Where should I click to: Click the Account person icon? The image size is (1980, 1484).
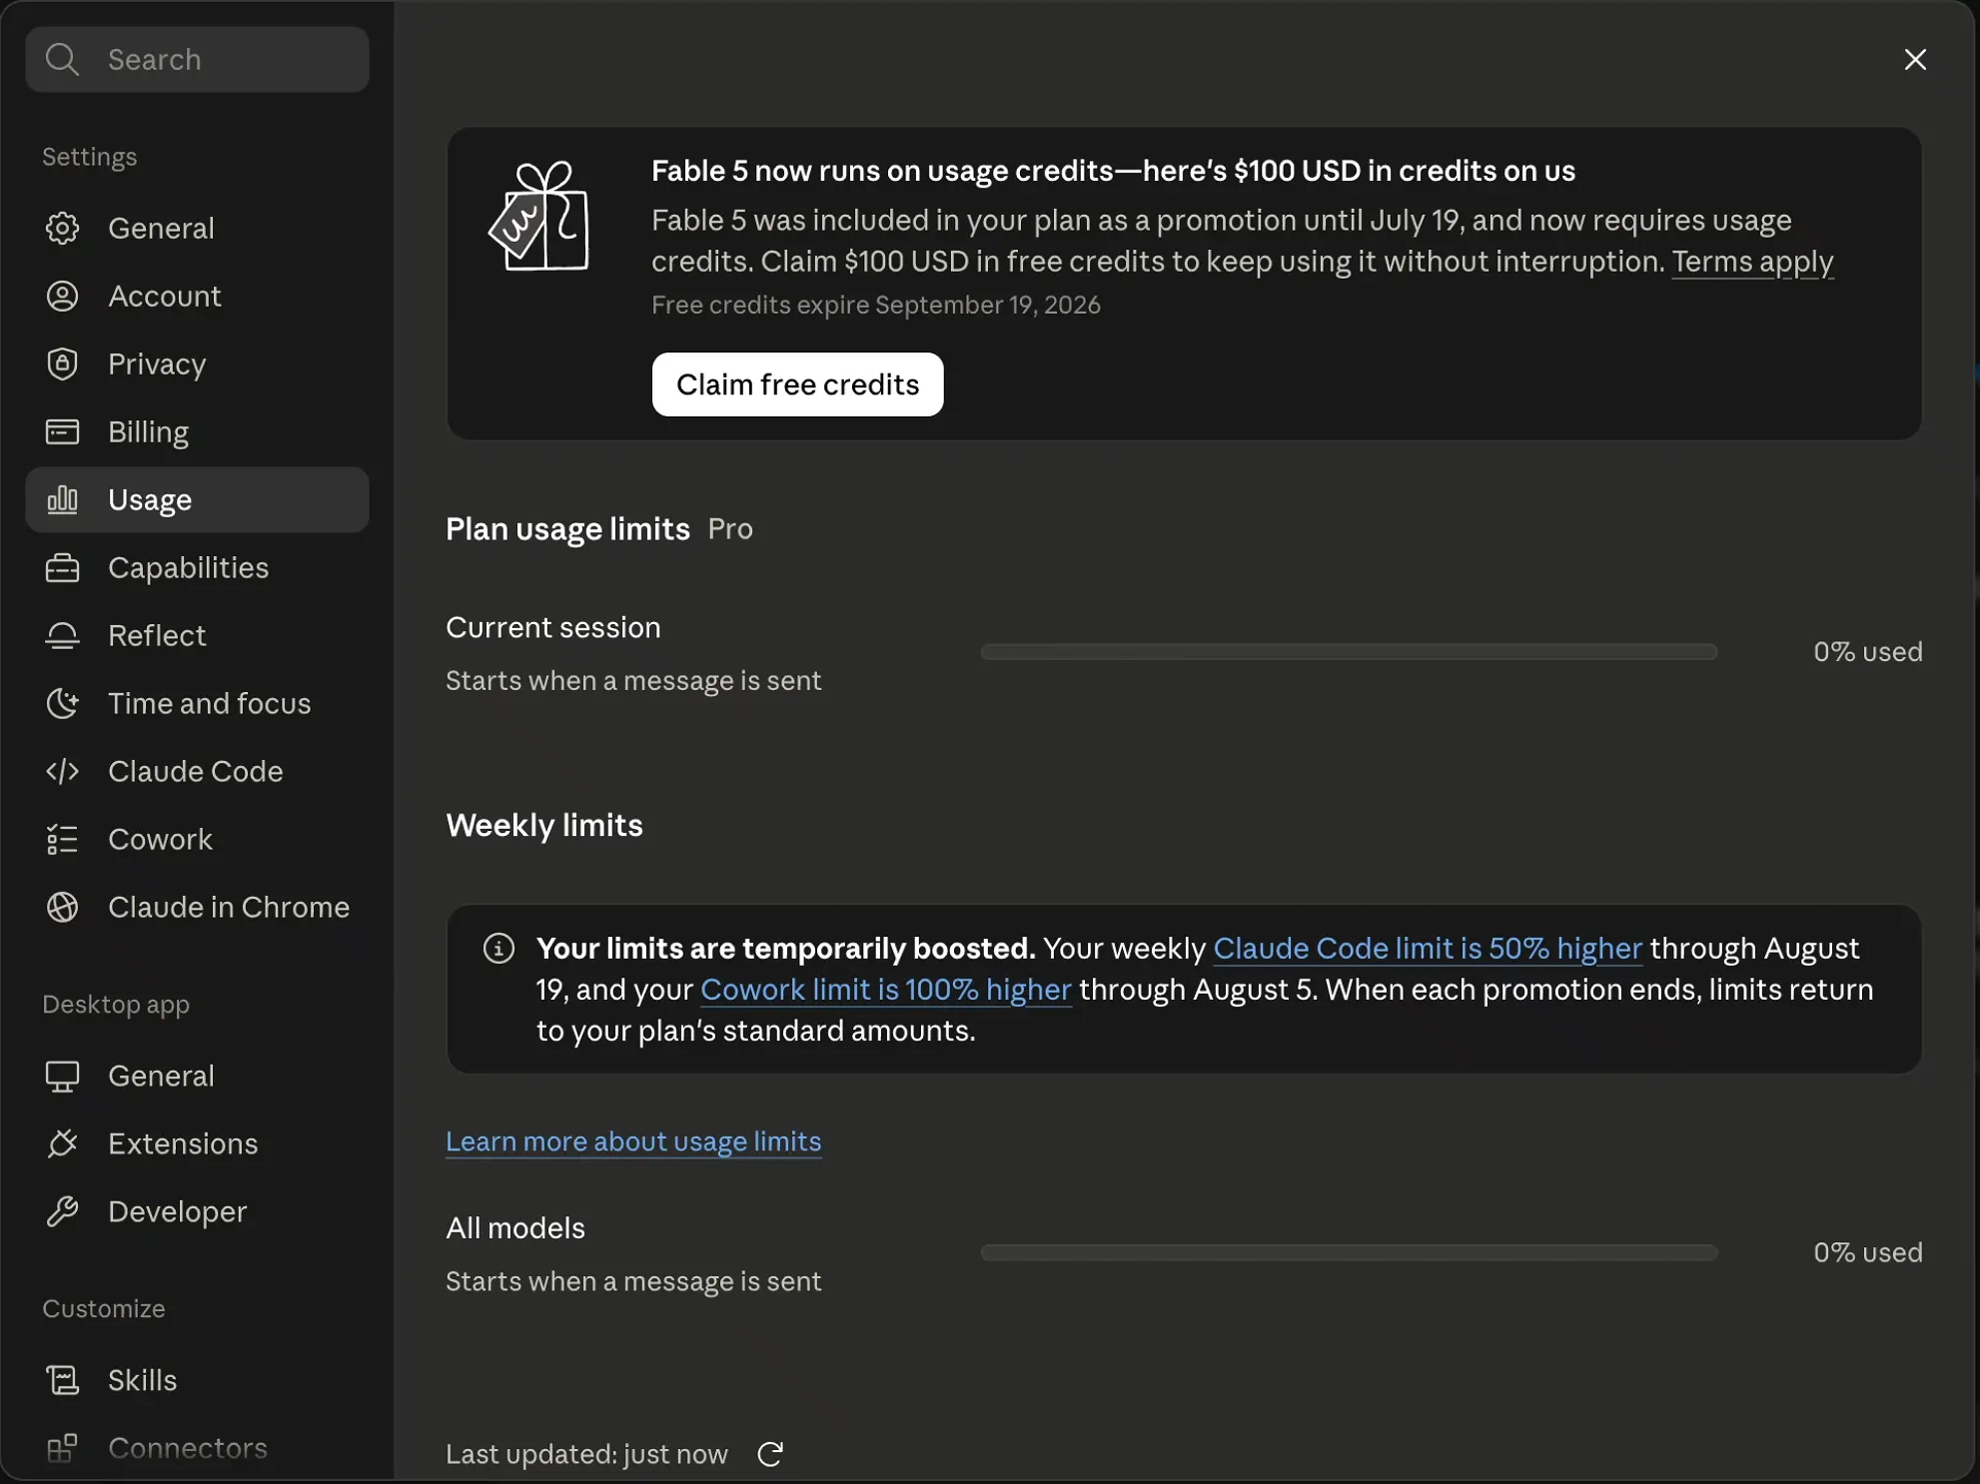click(x=62, y=296)
